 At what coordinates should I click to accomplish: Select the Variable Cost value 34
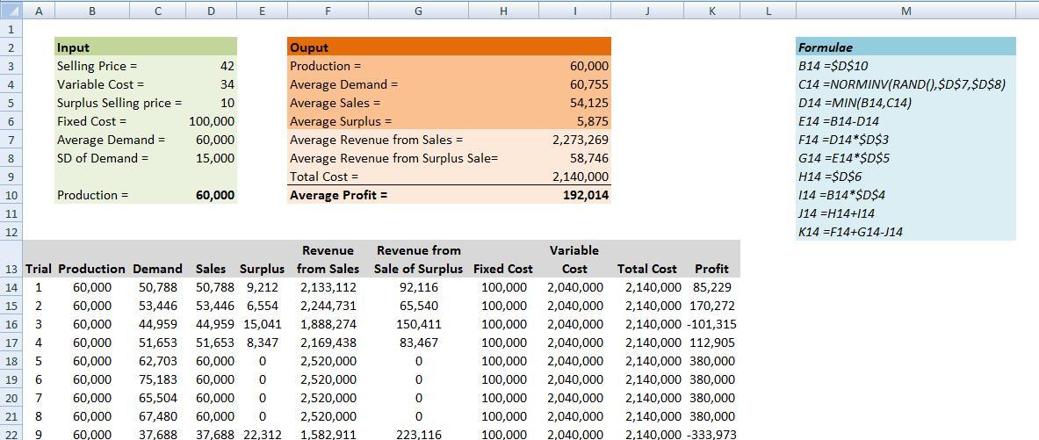click(227, 84)
